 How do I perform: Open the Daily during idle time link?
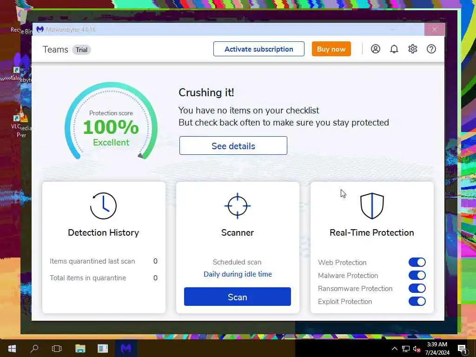tap(238, 274)
